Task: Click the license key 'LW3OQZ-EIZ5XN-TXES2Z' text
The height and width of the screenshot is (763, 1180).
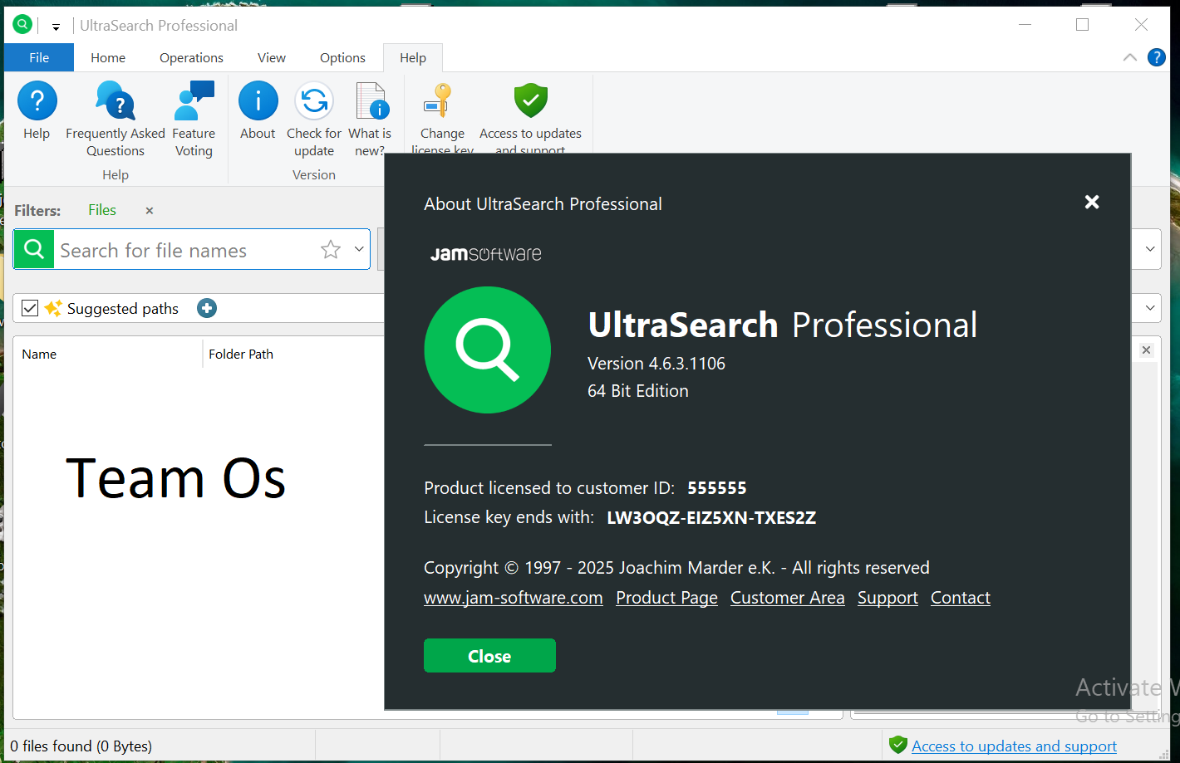Action: [x=711, y=517]
